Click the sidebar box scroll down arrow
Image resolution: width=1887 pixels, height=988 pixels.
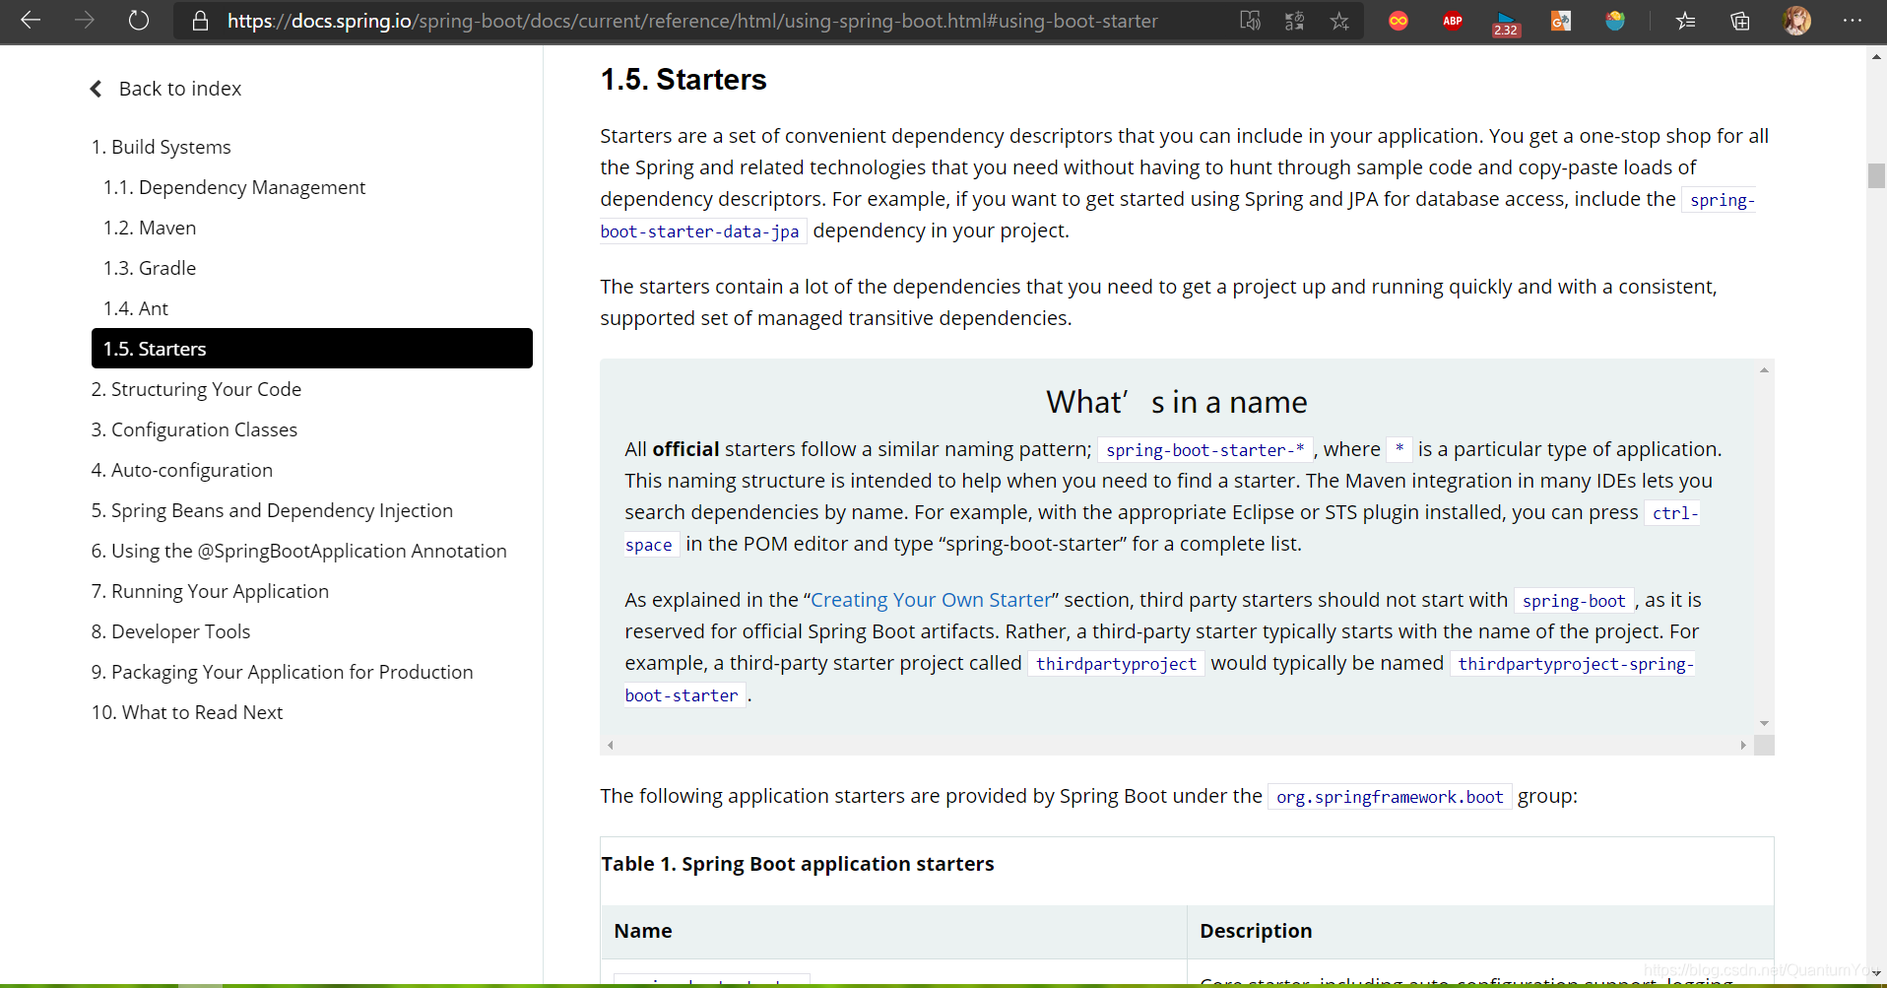1764,723
